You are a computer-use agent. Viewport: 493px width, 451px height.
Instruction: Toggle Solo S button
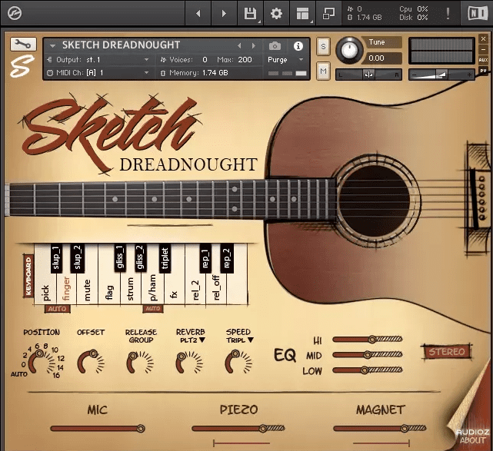pos(323,47)
